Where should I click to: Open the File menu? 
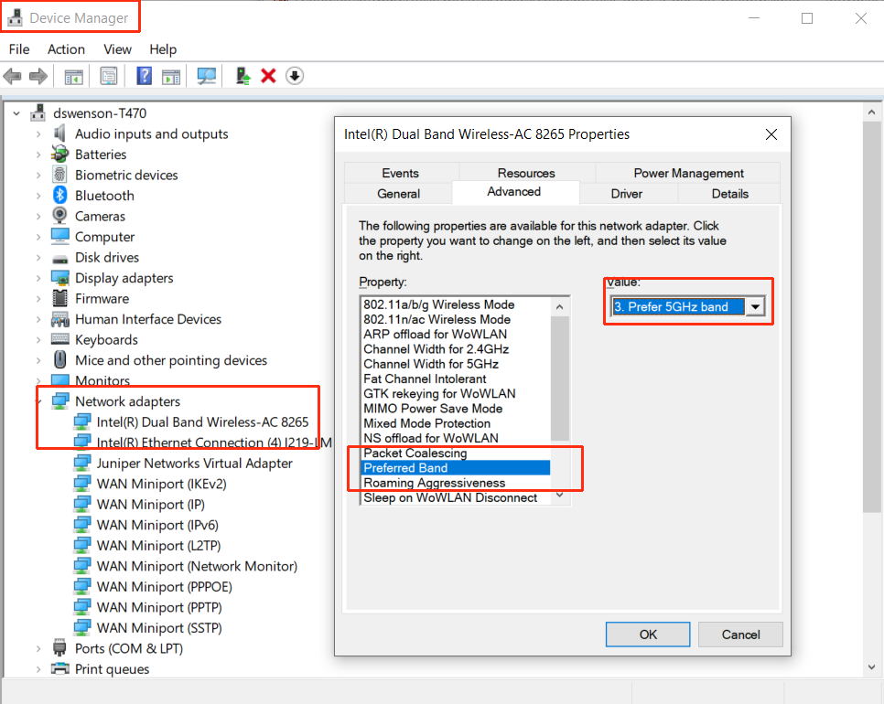[x=19, y=49]
